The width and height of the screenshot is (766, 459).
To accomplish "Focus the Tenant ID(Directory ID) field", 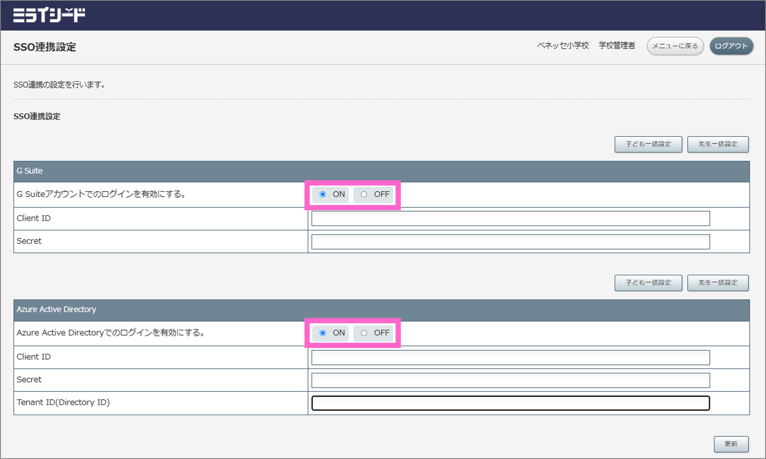I will coord(511,403).
